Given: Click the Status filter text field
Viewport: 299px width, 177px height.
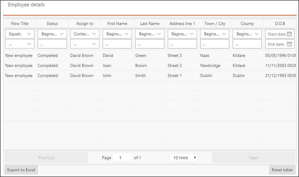Looking at the screenshot, I should coord(52,44).
